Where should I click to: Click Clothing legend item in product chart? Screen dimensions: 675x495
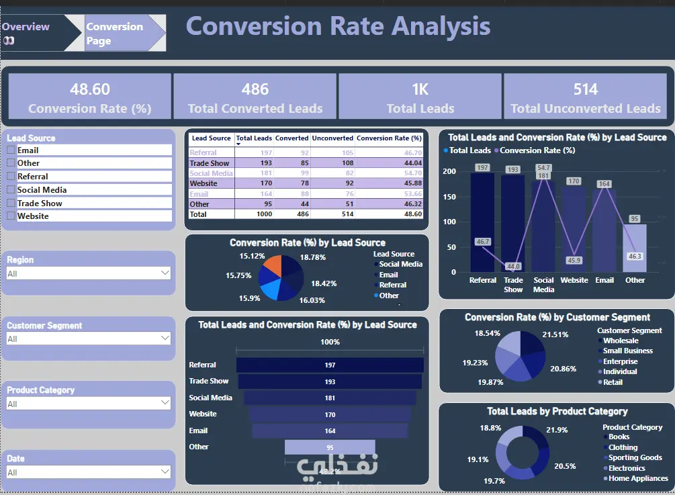pyautogui.click(x=621, y=448)
